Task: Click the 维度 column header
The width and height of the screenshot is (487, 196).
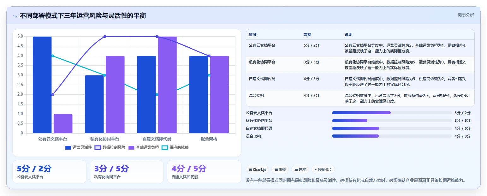Action: click(x=252, y=35)
